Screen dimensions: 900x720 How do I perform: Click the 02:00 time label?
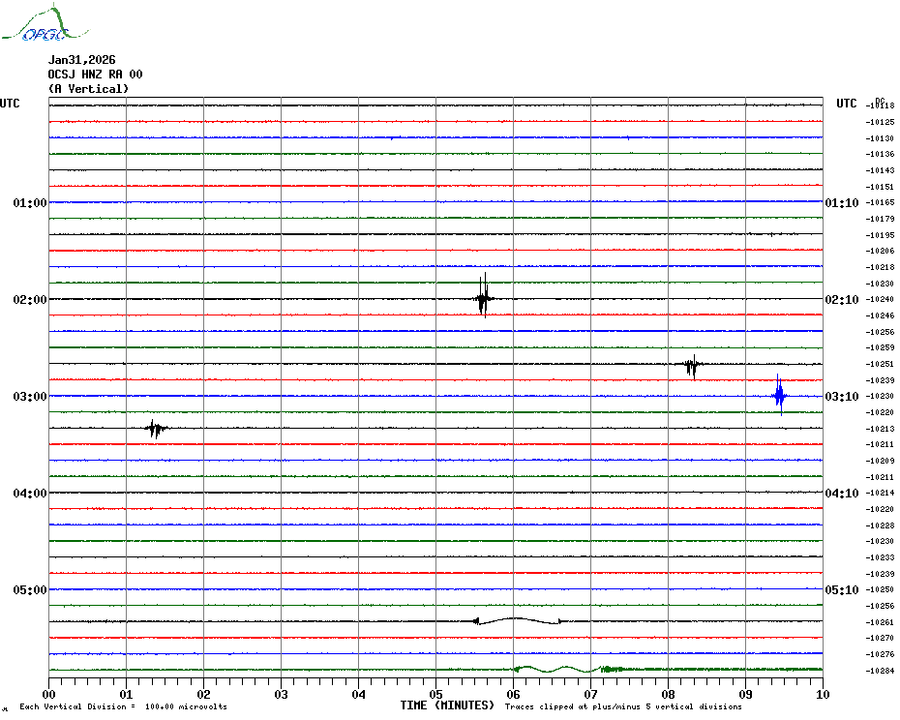pos(30,300)
